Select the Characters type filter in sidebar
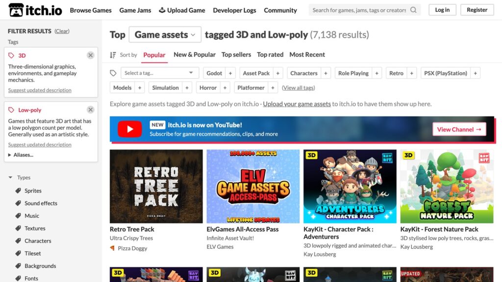The height and width of the screenshot is (282, 502). click(x=38, y=241)
